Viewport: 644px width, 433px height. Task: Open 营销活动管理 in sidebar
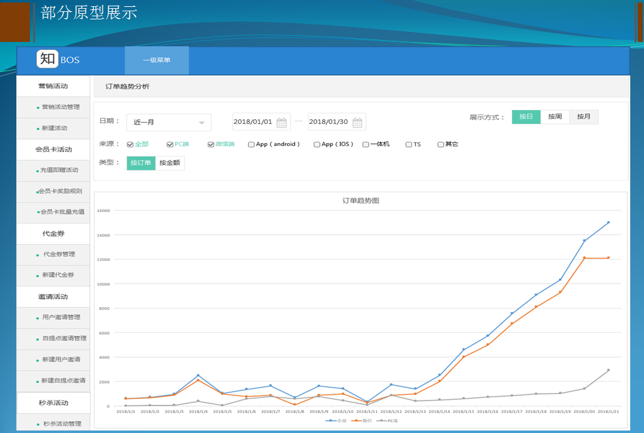click(x=53, y=107)
